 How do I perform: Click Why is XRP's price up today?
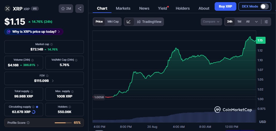pos(34,32)
